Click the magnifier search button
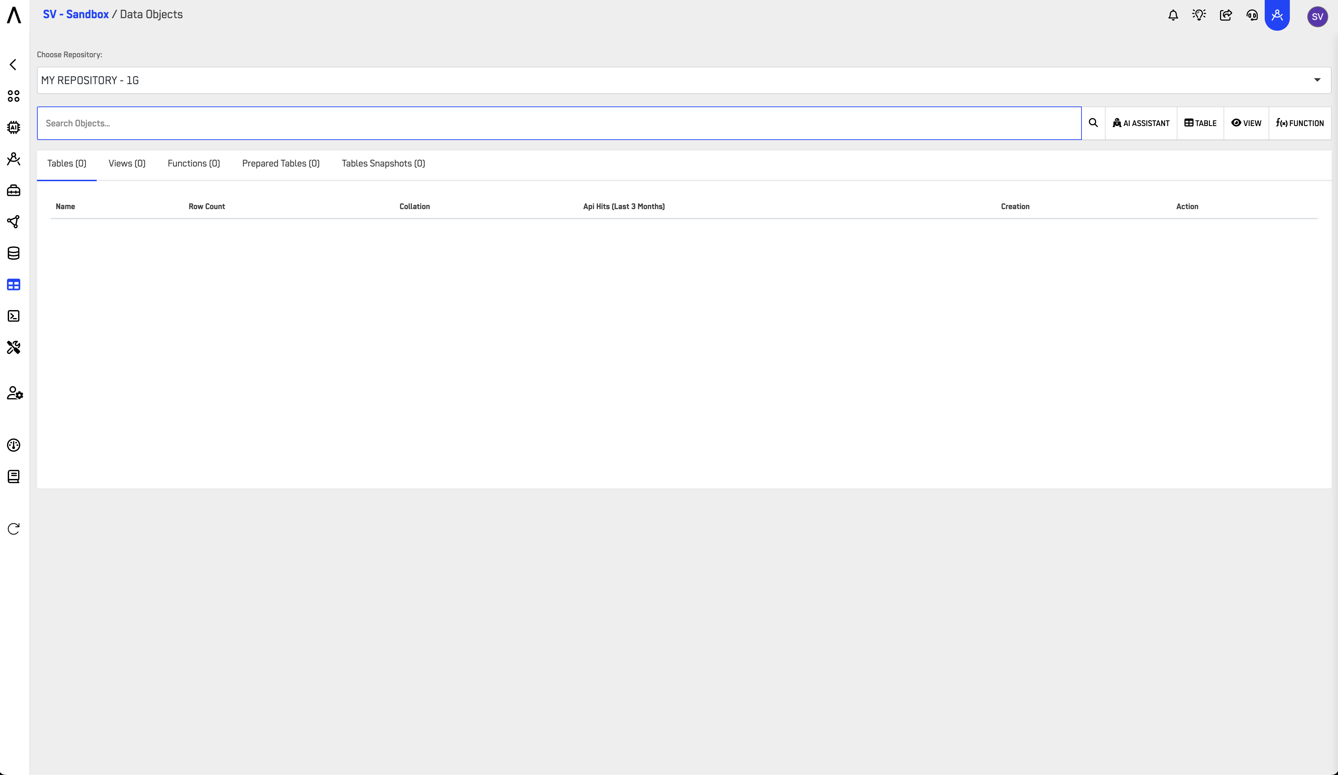The image size is (1338, 775). click(1093, 123)
